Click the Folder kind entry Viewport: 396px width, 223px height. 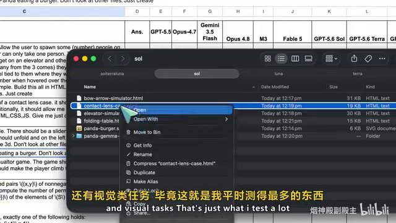(373, 136)
